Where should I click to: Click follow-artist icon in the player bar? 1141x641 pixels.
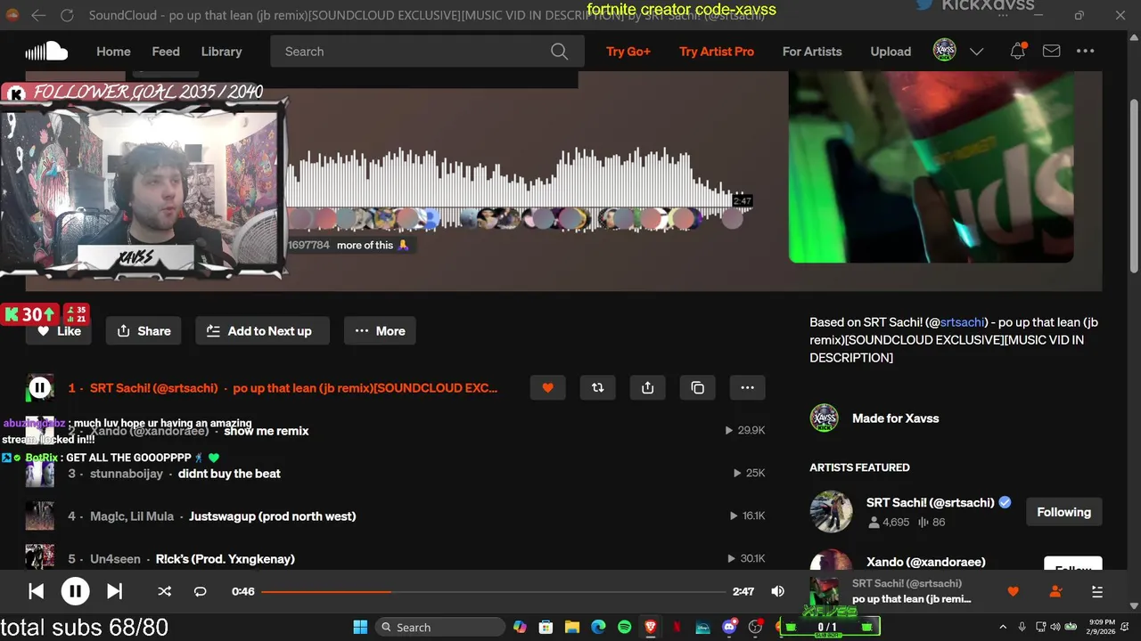click(x=1055, y=591)
